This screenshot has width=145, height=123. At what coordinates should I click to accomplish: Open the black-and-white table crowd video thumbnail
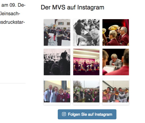[x=86, y=32]
